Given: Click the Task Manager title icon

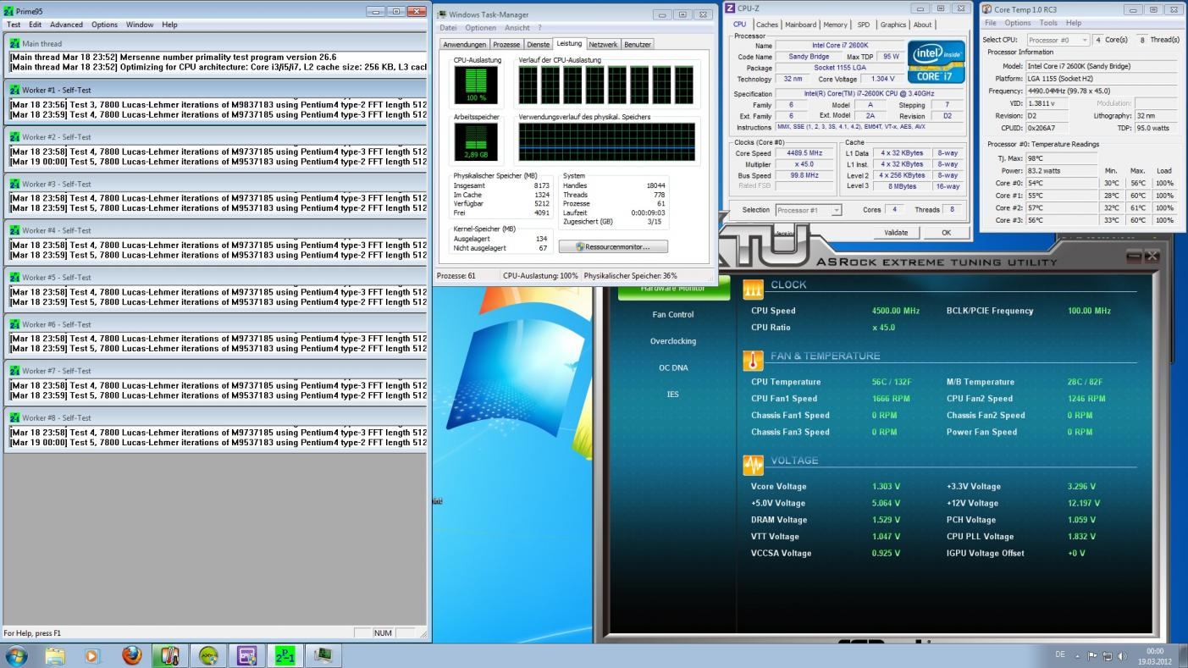Looking at the screenshot, I should pos(442,14).
